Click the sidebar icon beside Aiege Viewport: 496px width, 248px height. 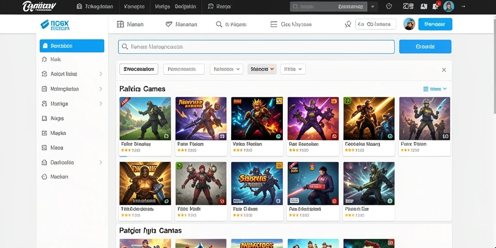pos(45,118)
